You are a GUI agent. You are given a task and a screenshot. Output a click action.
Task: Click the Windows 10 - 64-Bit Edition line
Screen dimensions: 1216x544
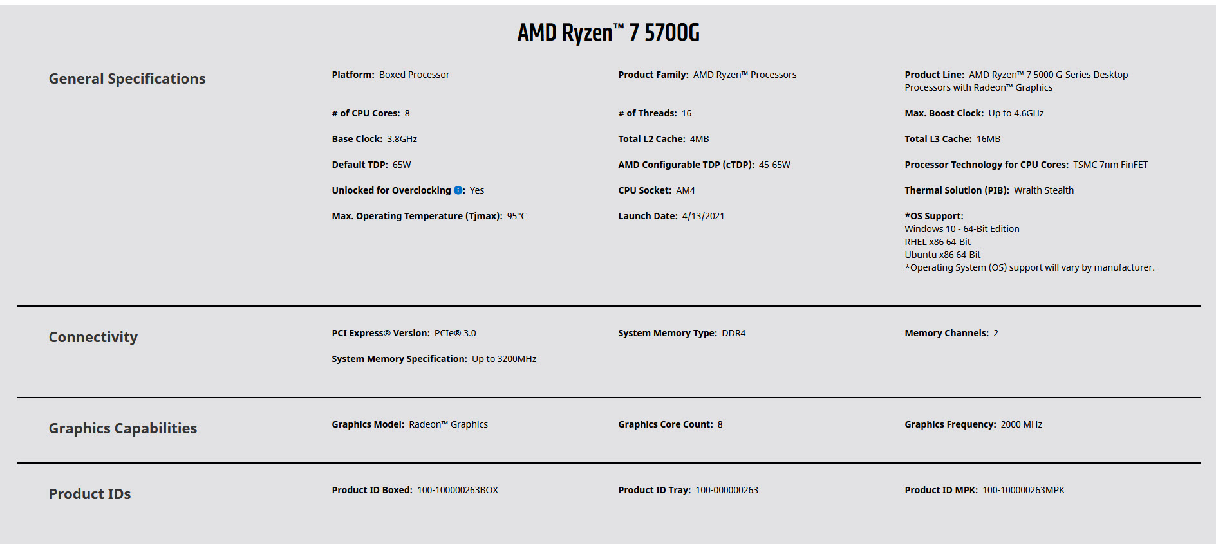[x=962, y=229]
